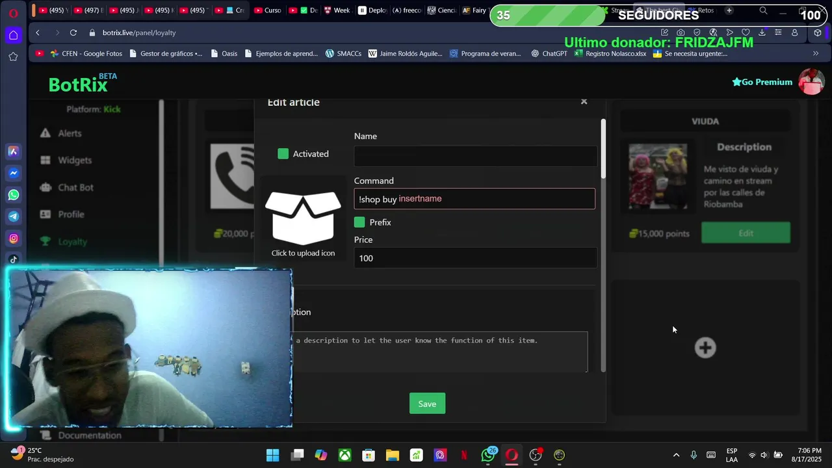
Task: Switch to the Fairy tab
Action: tap(474, 10)
